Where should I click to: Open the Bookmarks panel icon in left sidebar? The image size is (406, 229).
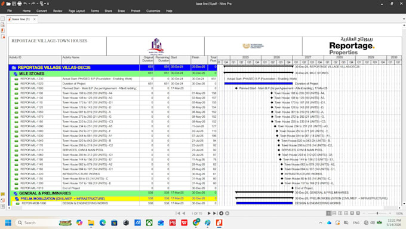pos(3,30)
